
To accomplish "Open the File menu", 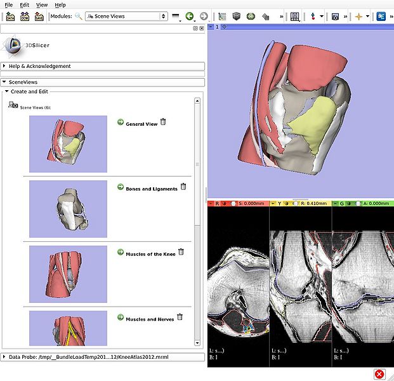I will tap(9, 4).
